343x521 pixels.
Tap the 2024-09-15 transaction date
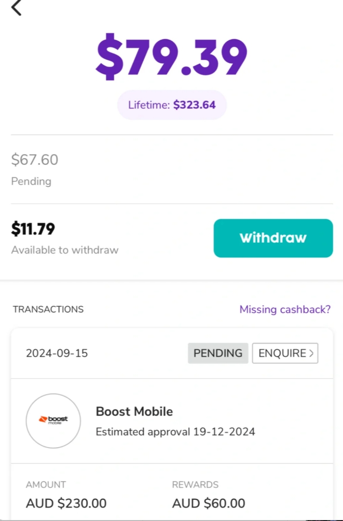(x=57, y=353)
